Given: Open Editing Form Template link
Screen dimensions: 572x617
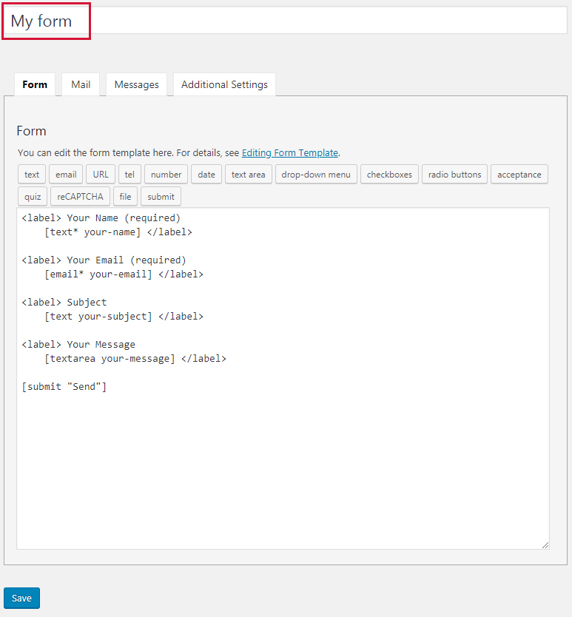Looking at the screenshot, I should (x=289, y=153).
